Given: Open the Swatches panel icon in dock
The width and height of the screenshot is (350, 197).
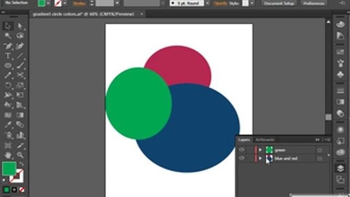Looking at the screenshot, I should click(x=340, y=52).
